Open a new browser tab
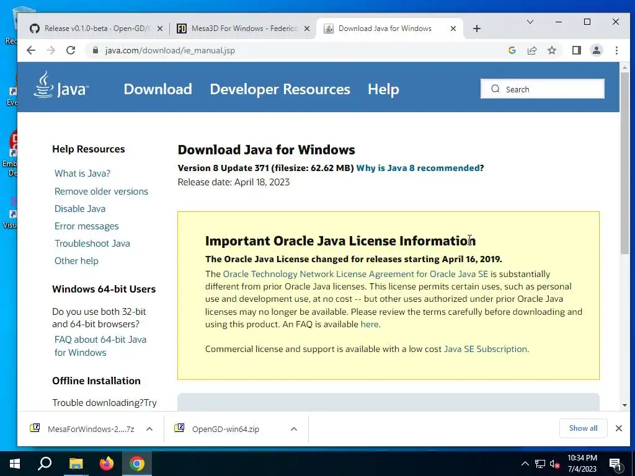Viewport: 635px width, 476px height. [477, 29]
